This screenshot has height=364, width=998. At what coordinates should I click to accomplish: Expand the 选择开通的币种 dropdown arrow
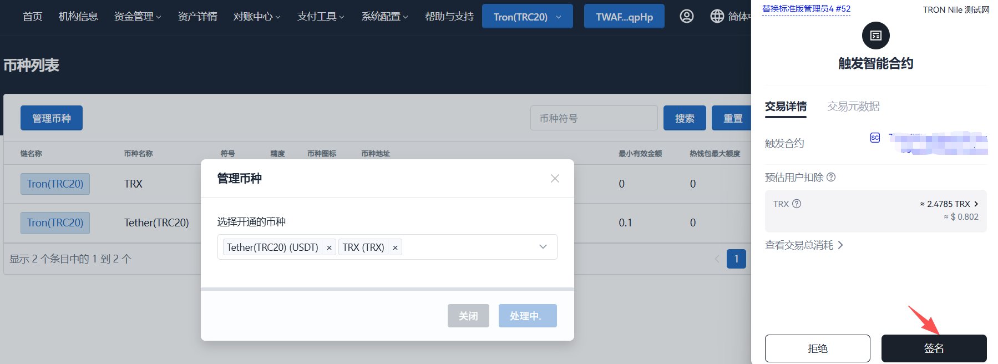click(543, 247)
